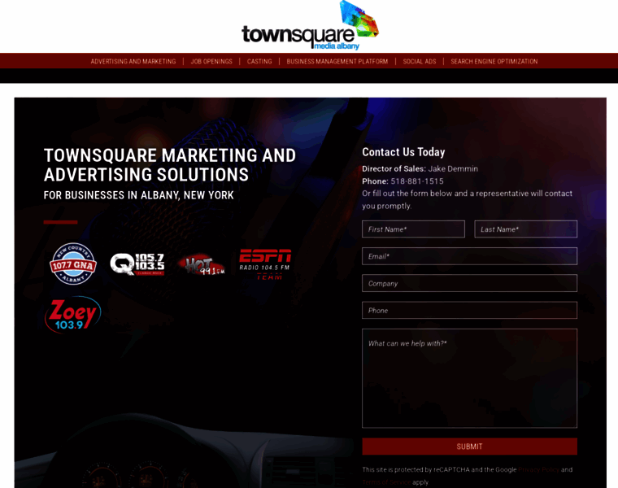This screenshot has width=618, height=488.
Task: Click 'Jake Demmin' name text
Action: [453, 168]
